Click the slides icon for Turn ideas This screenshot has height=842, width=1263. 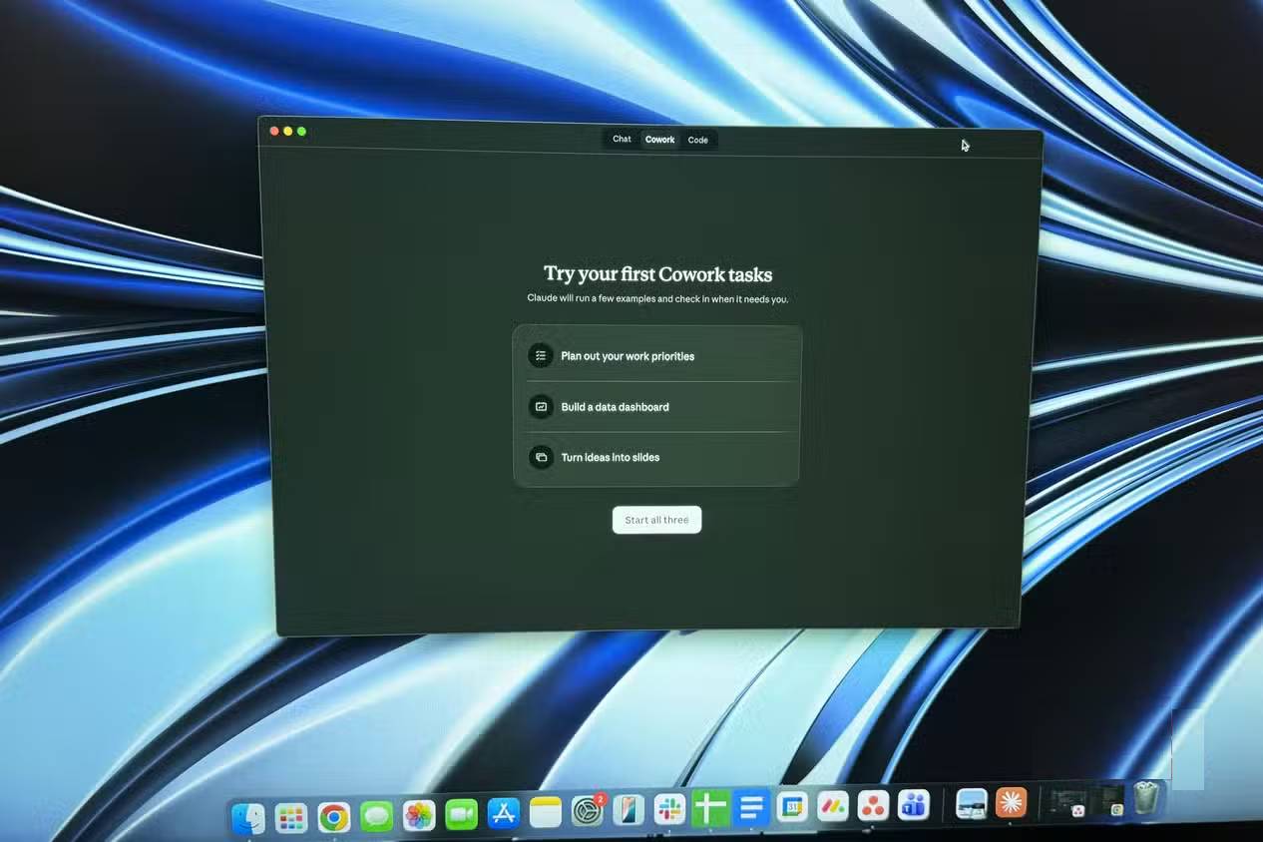(x=541, y=458)
